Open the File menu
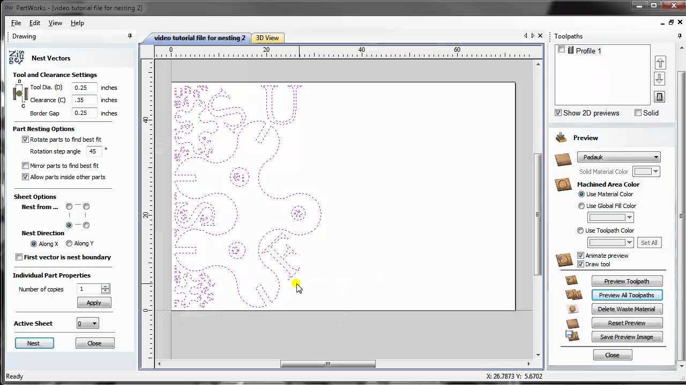The image size is (686, 385). 16,23
